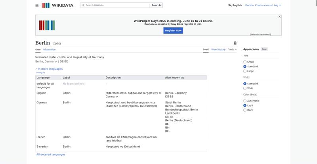Select Large text size
The image size is (317, 164).
pos(245,71)
